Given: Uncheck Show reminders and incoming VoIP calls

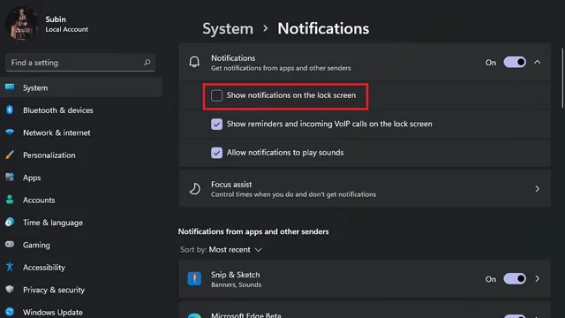Looking at the screenshot, I should click(x=216, y=124).
